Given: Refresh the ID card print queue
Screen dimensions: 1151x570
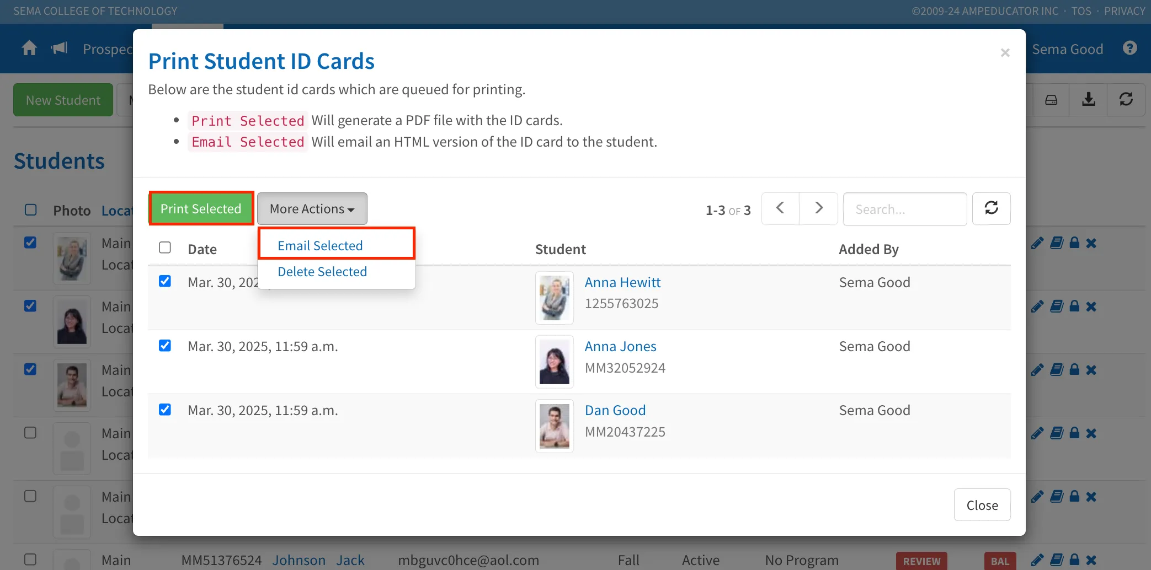Looking at the screenshot, I should (x=991, y=208).
